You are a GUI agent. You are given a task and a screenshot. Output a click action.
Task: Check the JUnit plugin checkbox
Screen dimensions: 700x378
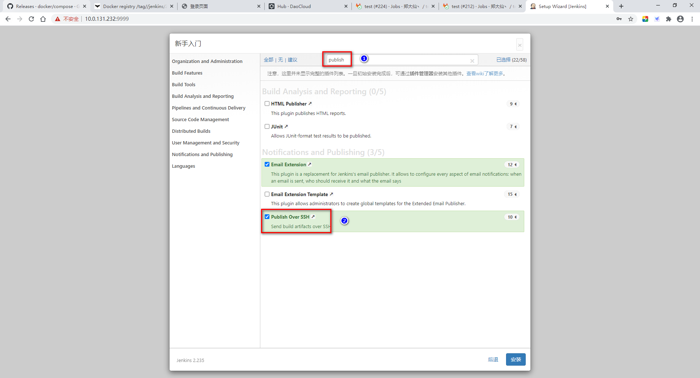267,127
